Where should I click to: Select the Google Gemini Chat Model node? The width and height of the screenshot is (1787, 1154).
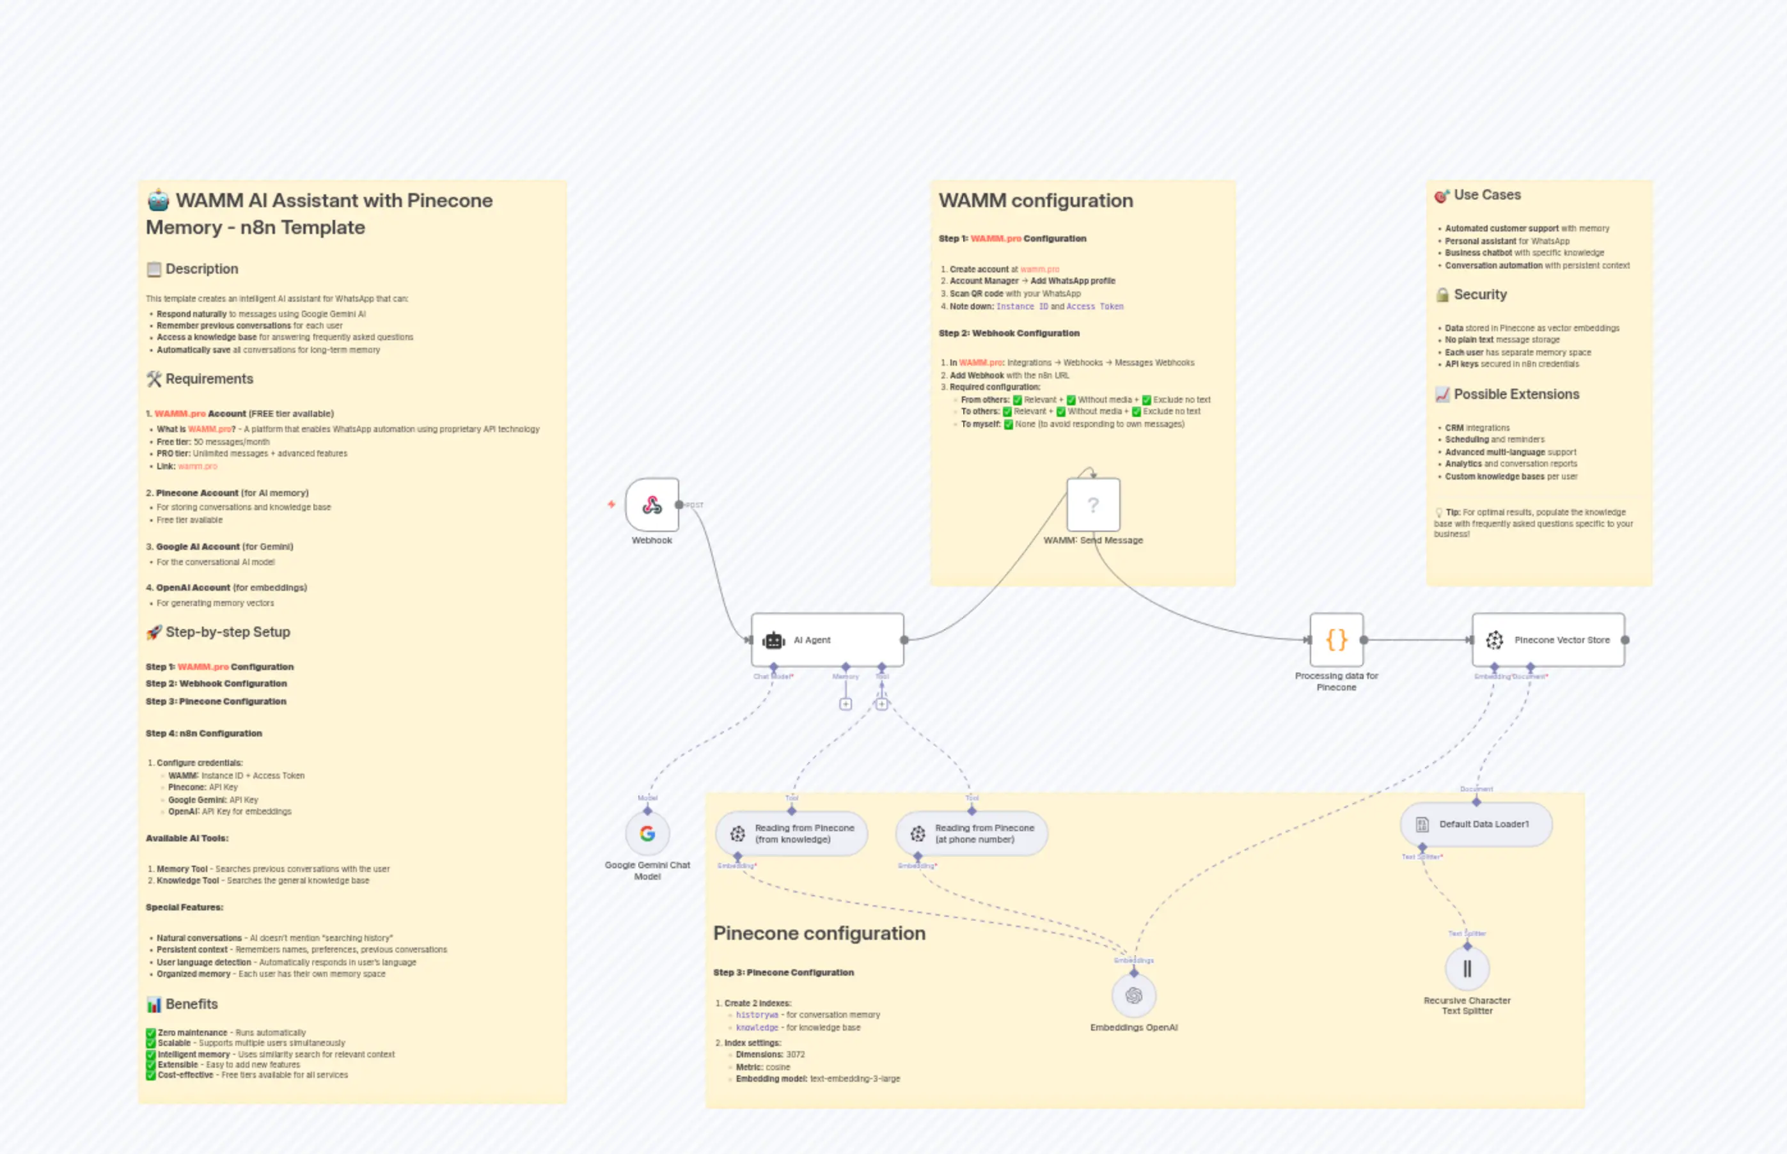point(647,833)
